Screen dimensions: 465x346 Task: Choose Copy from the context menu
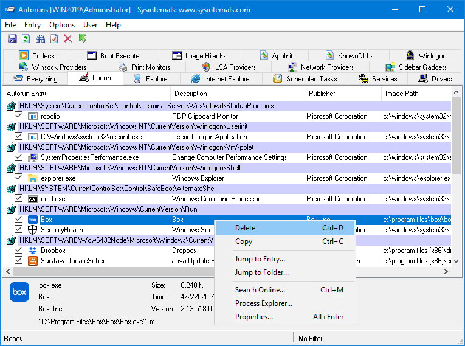285,241
